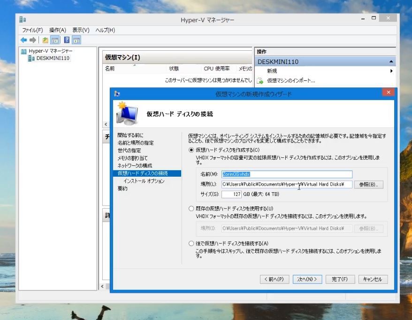Go to メモリの割り当て wizard step
The image size is (412, 320).
(x=132, y=158)
